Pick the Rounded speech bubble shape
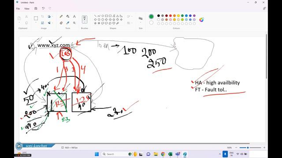This screenshot has height=158, width=282. (103, 23)
